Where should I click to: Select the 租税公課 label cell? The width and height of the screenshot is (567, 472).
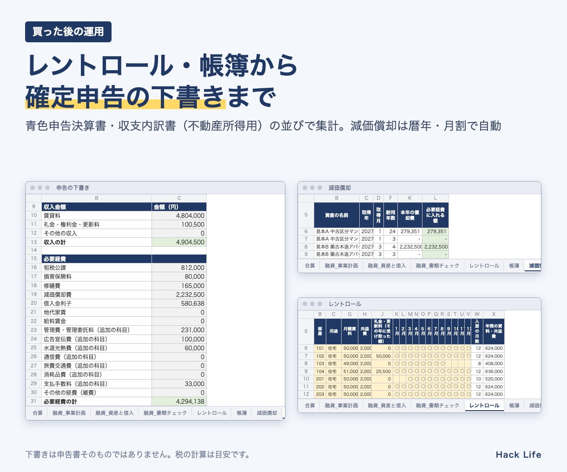pos(97,268)
